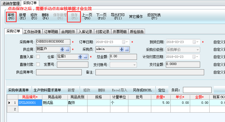Open the 支付账号 dropdown

pos(134,64)
